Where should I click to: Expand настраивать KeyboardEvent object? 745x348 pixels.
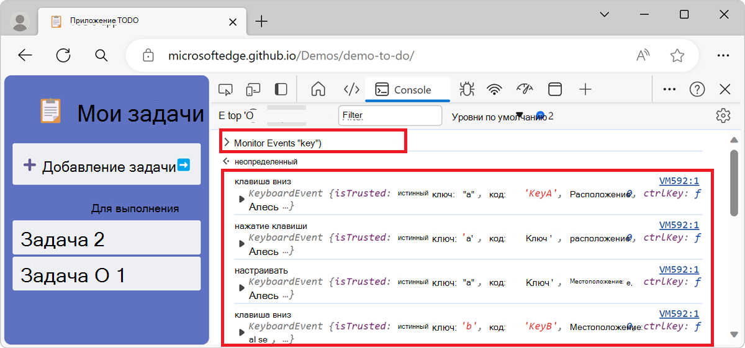coord(242,288)
